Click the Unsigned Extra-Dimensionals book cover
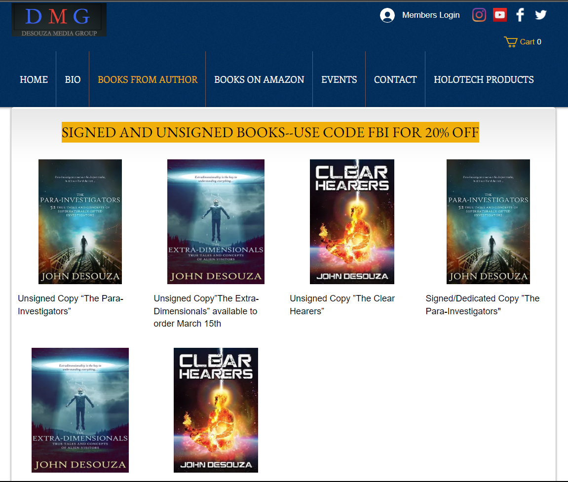Screen dimensions: 568x482 tap(216, 222)
